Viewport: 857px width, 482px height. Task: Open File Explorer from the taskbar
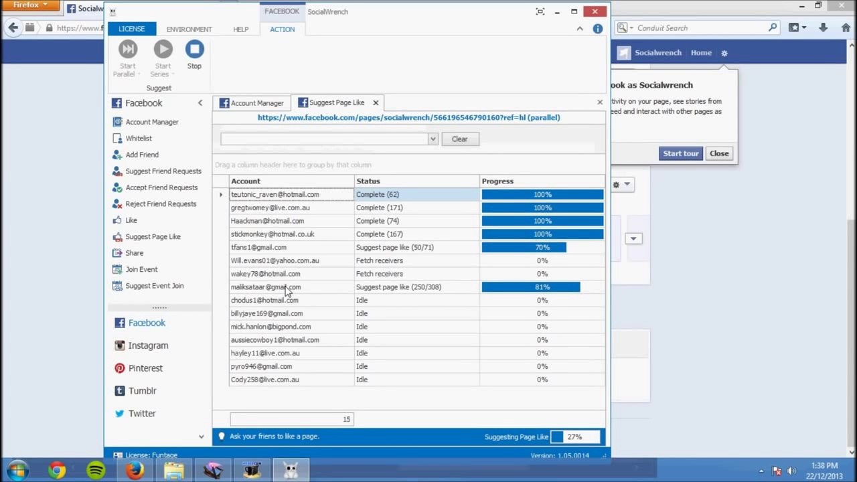click(173, 471)
